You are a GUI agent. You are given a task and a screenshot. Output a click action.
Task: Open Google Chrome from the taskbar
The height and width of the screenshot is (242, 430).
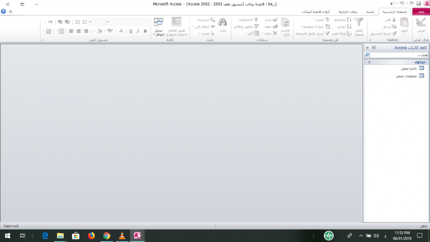point(106,236)
